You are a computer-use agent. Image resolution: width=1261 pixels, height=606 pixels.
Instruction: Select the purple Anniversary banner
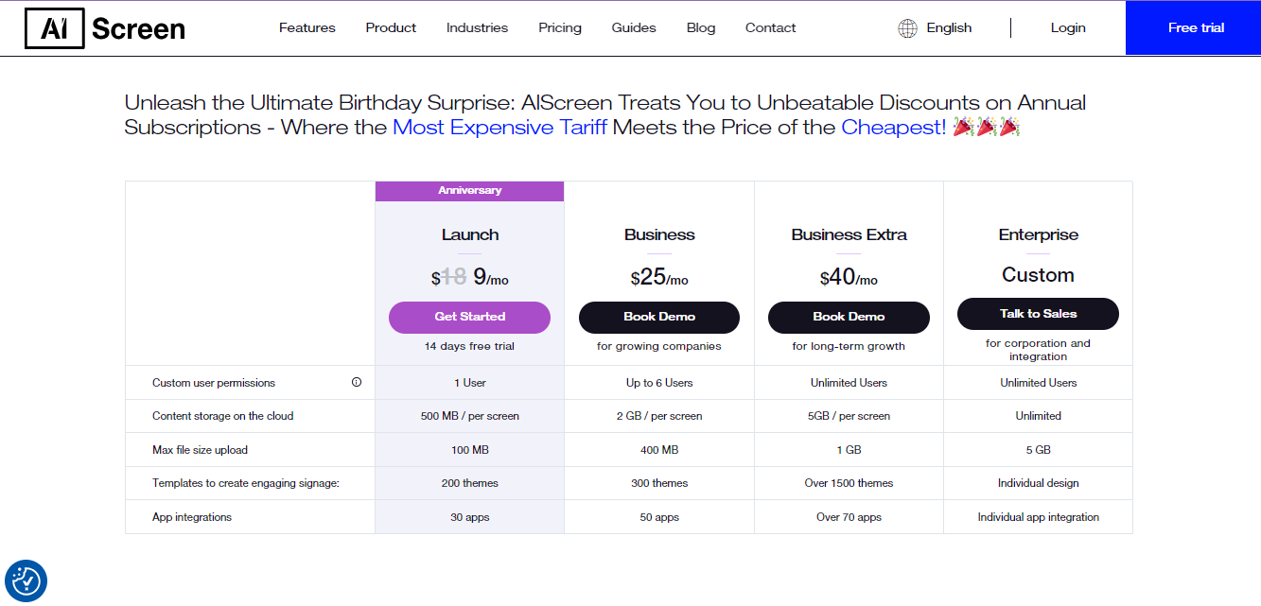tap(469, 191)
